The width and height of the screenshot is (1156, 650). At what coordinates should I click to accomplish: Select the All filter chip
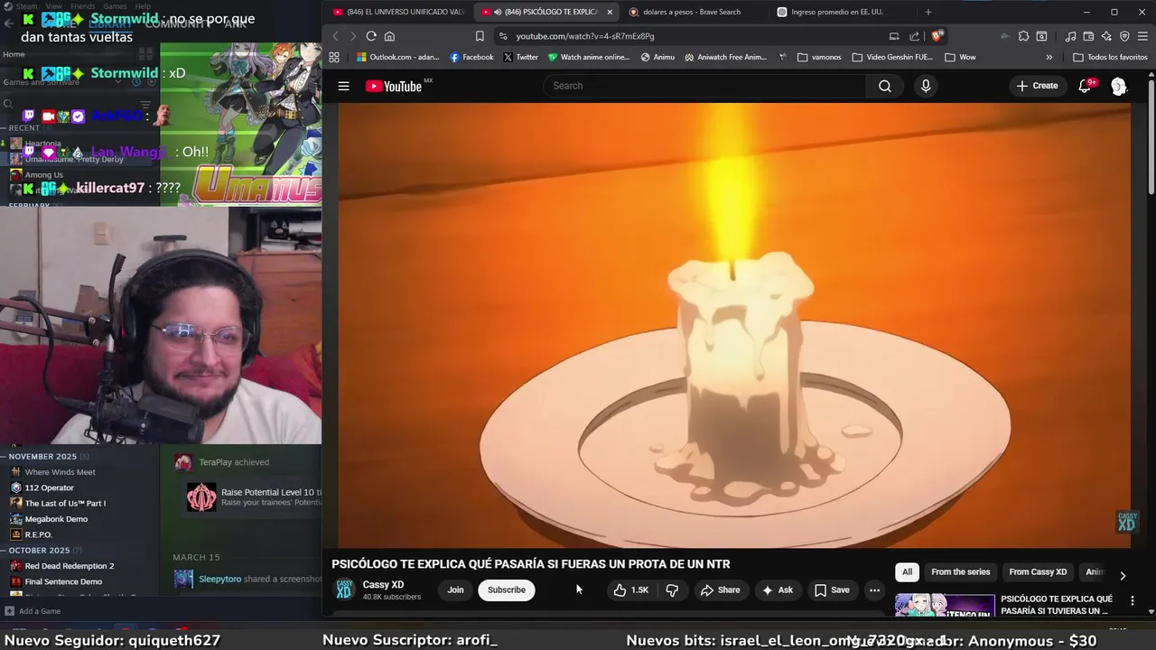point(907,571)
